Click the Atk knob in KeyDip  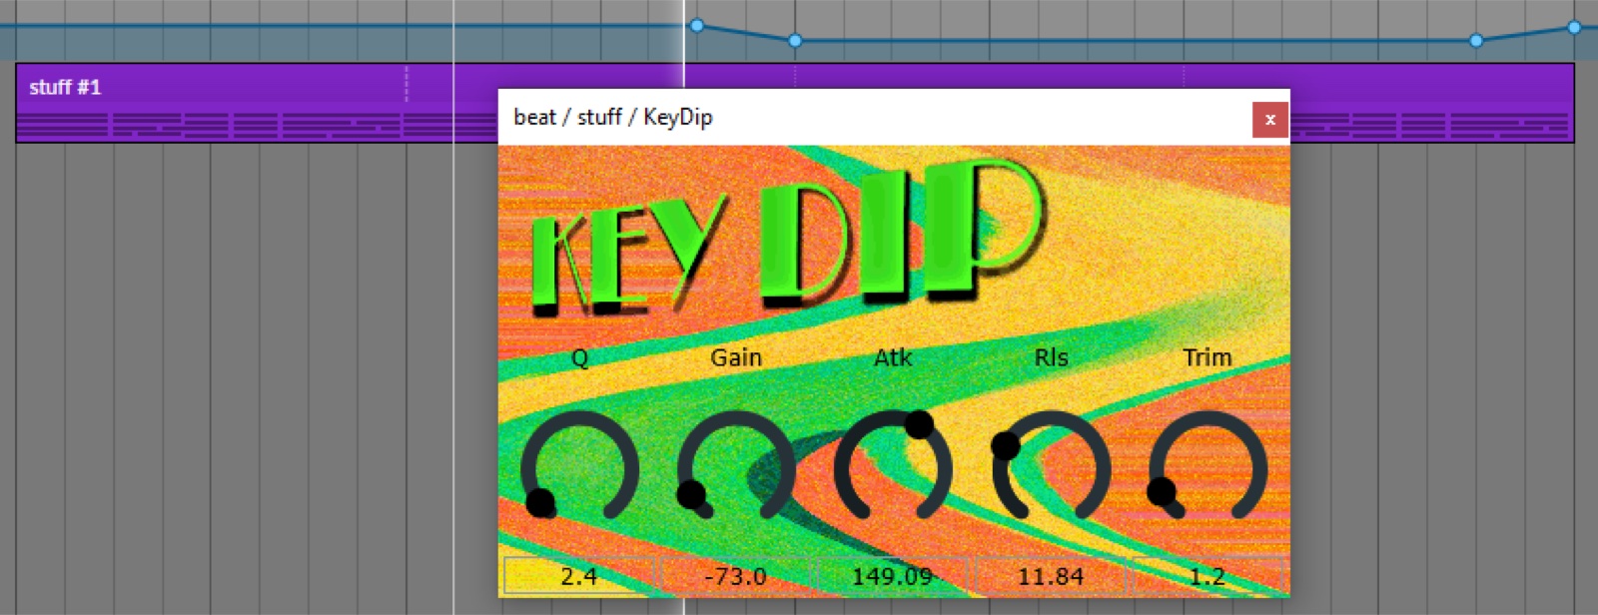(x=893, y=465)
